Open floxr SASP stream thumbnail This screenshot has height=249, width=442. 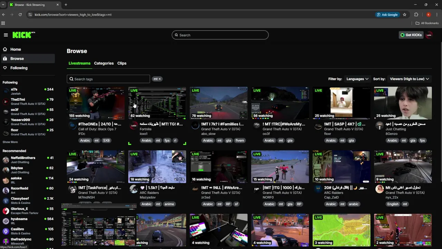click(x=342, y=103)
